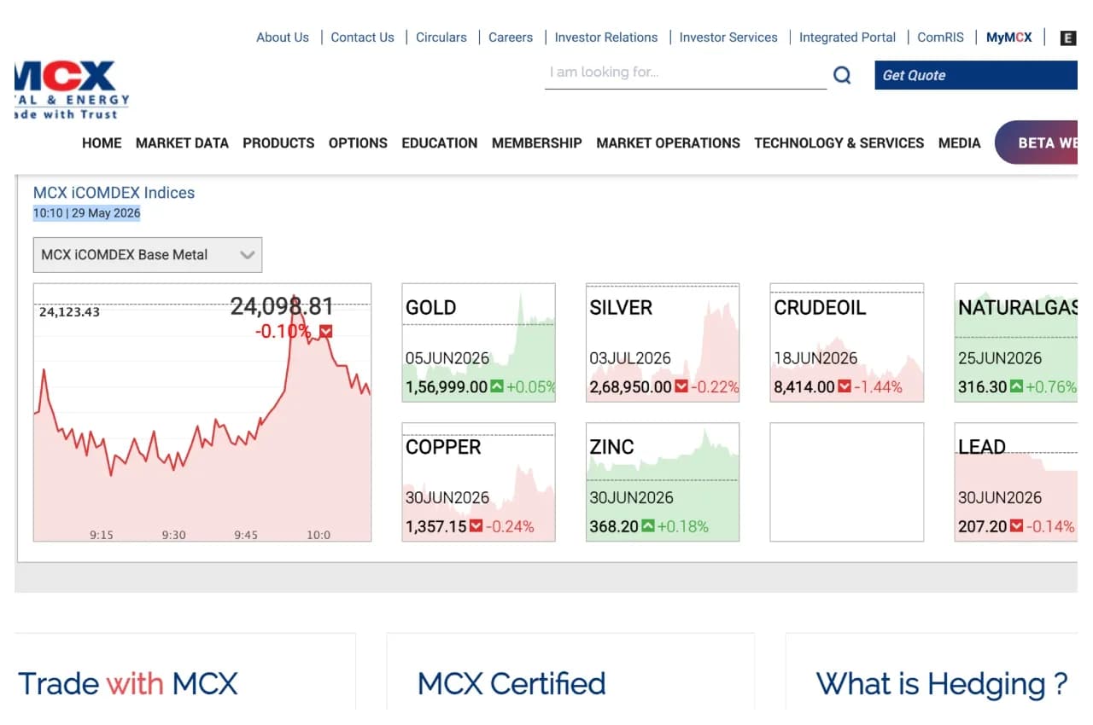Click the E language icon at top right
The height and width of the screenshot is (725, 1093).
pyautogui.click(x=1067, y=38)
